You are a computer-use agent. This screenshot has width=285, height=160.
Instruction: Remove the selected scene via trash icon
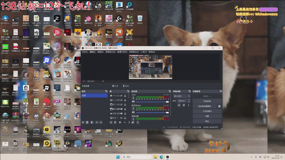[87, 122]
